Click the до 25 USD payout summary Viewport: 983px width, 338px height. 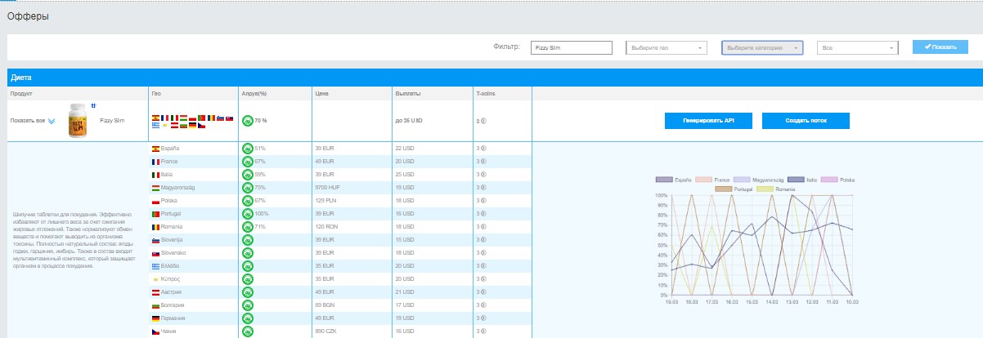(x=409, y=121)
